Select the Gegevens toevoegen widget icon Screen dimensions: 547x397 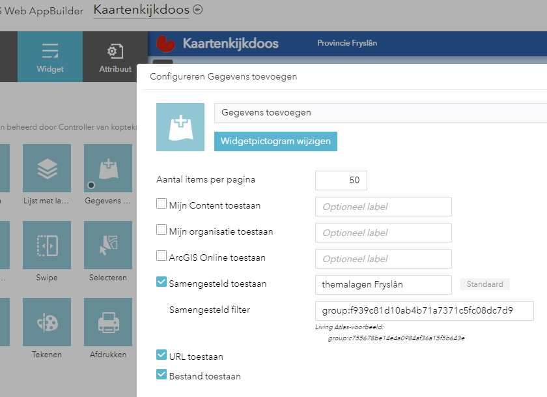point(107,168)
